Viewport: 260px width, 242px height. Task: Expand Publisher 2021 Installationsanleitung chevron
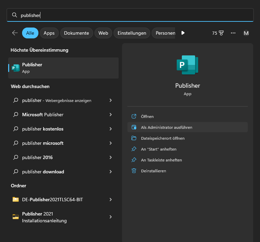(x=110, y=217)
